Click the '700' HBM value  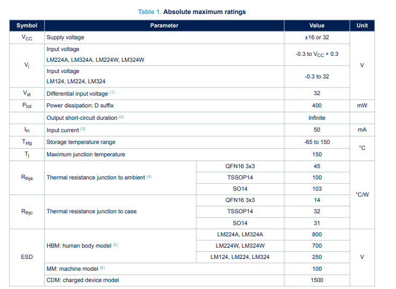[317, 246]
